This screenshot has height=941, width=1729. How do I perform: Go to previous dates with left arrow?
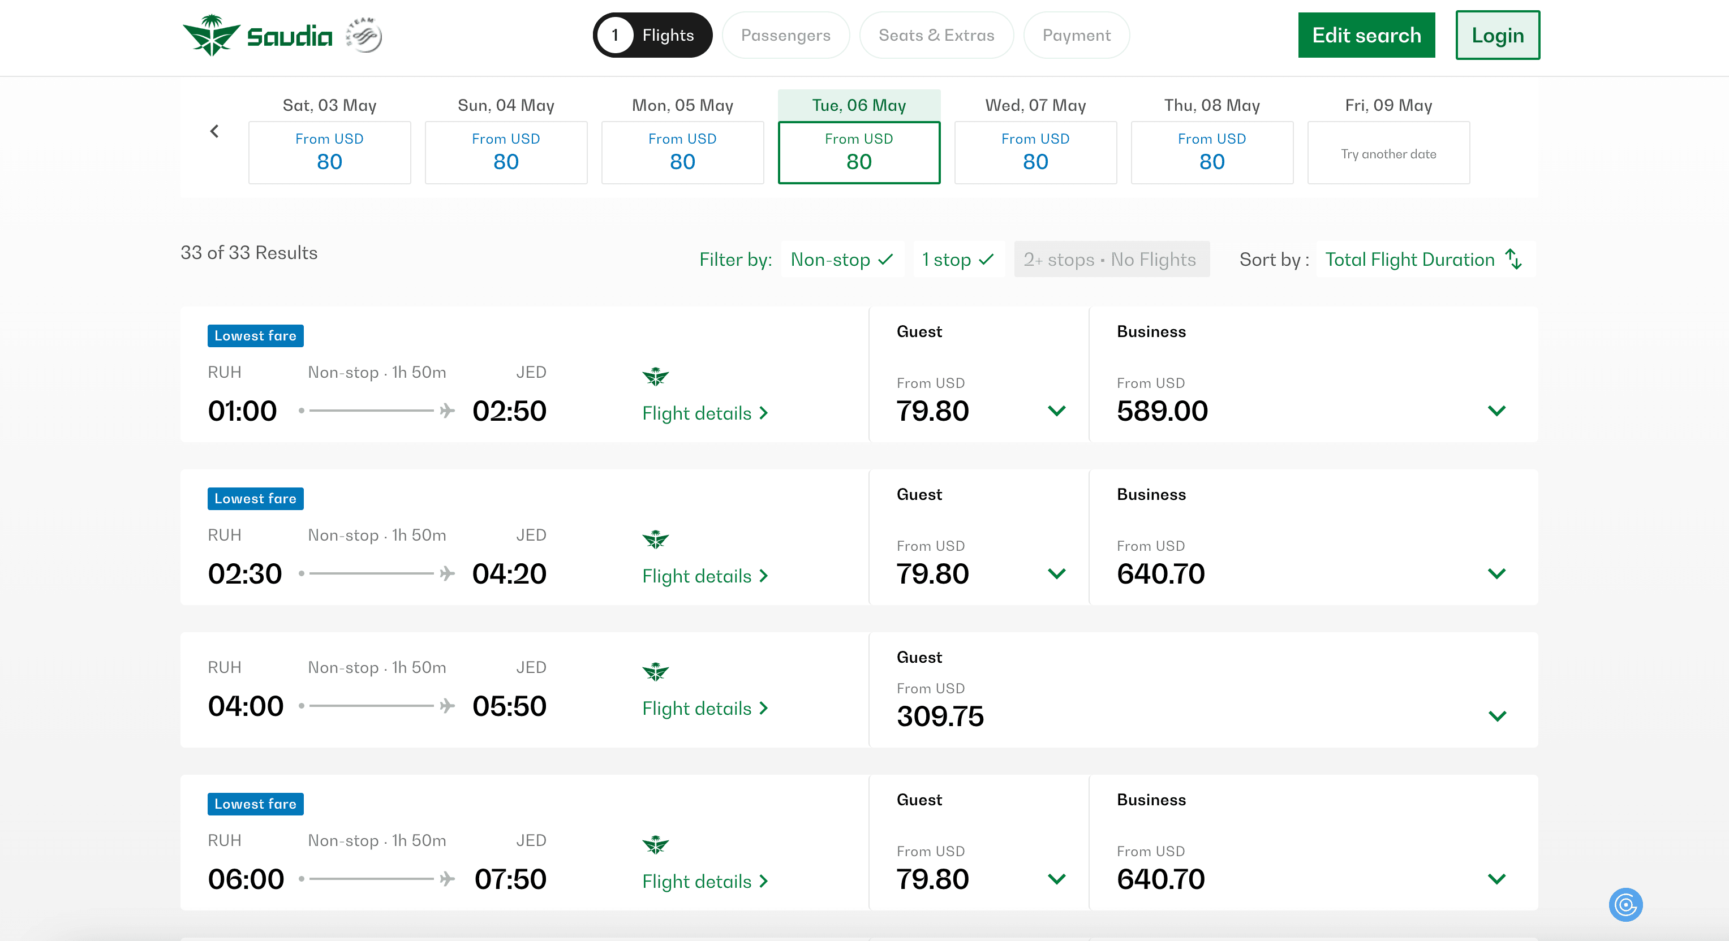pos(214,131)
